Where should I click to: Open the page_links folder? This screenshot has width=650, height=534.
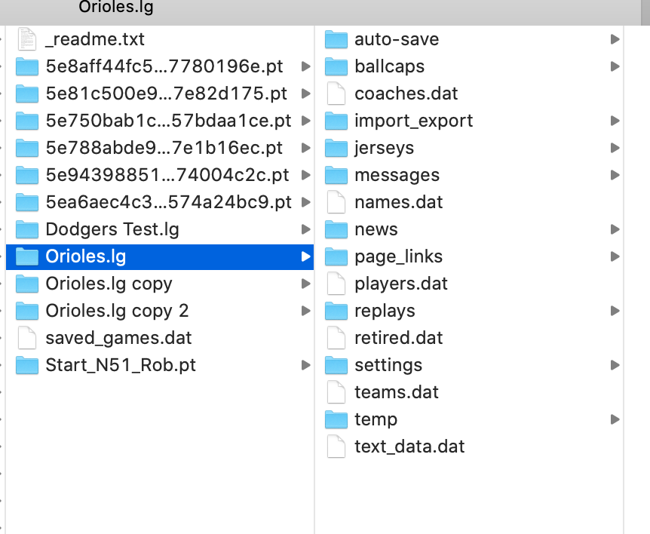pos(398,256)
